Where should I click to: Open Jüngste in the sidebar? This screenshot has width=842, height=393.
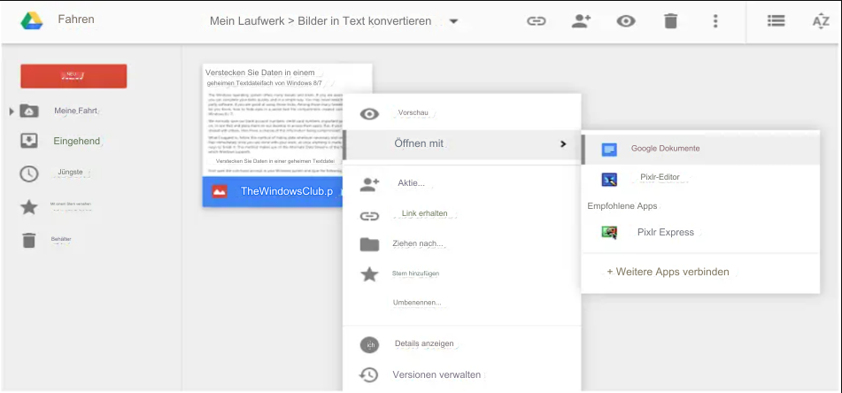(70, 173)
